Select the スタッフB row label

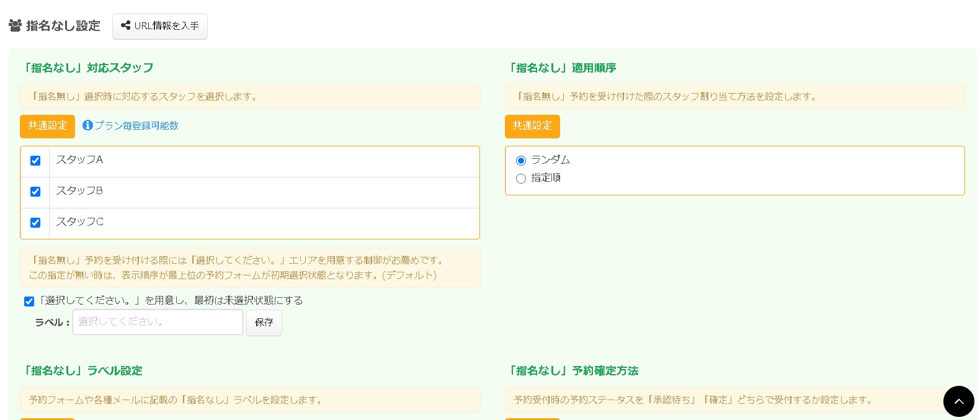[79, 190]
